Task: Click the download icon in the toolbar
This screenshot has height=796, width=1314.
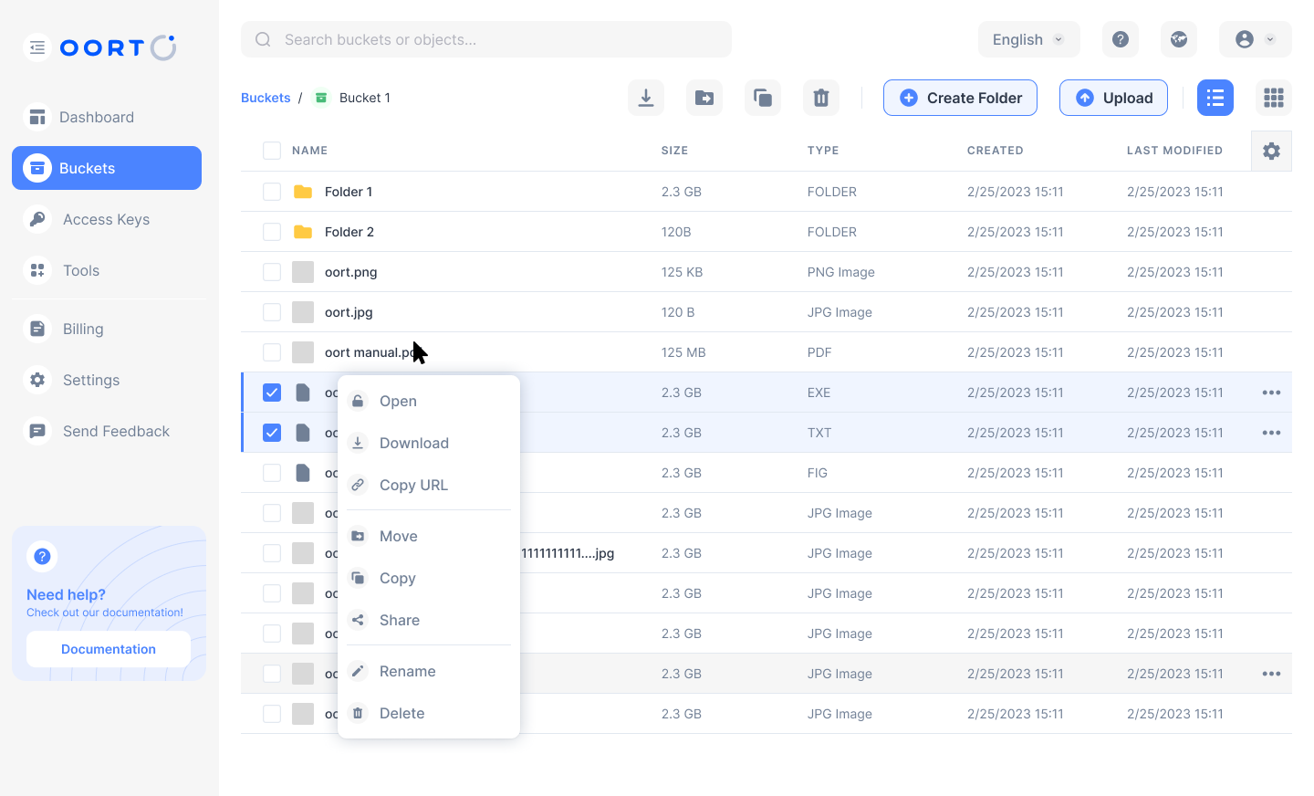Action: pyautogui.click(x=646, y=98)
